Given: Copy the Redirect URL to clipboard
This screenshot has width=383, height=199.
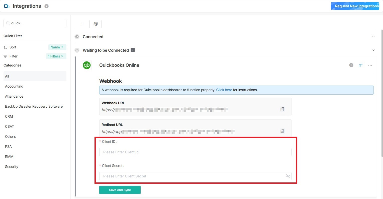Looking at the screenshot, I should click(x=282, y=131).
